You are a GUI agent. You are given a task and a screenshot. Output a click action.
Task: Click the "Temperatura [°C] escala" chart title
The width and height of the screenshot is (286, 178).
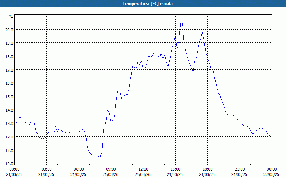coord(143,4)
